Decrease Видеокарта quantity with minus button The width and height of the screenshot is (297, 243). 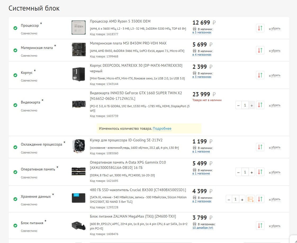238,105
